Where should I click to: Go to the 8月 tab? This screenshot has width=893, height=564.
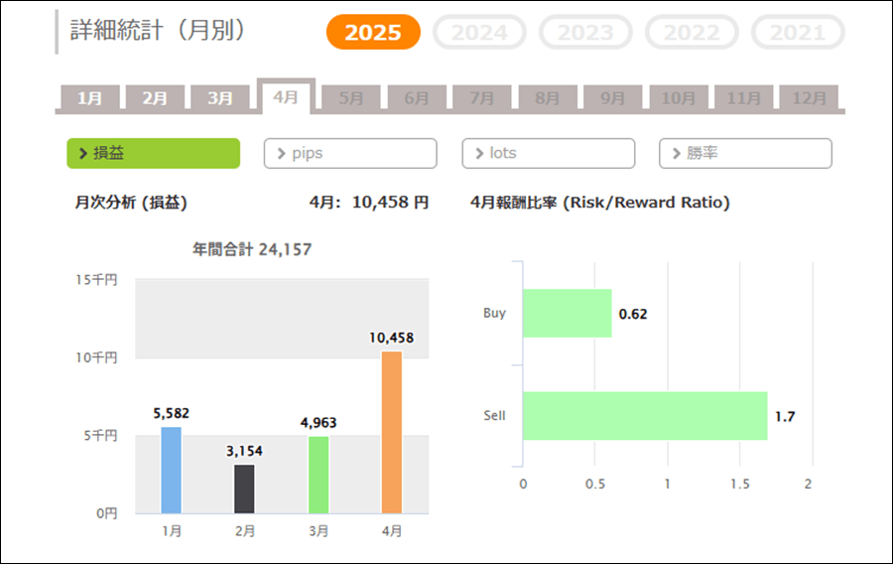click(x=548, y=98)
